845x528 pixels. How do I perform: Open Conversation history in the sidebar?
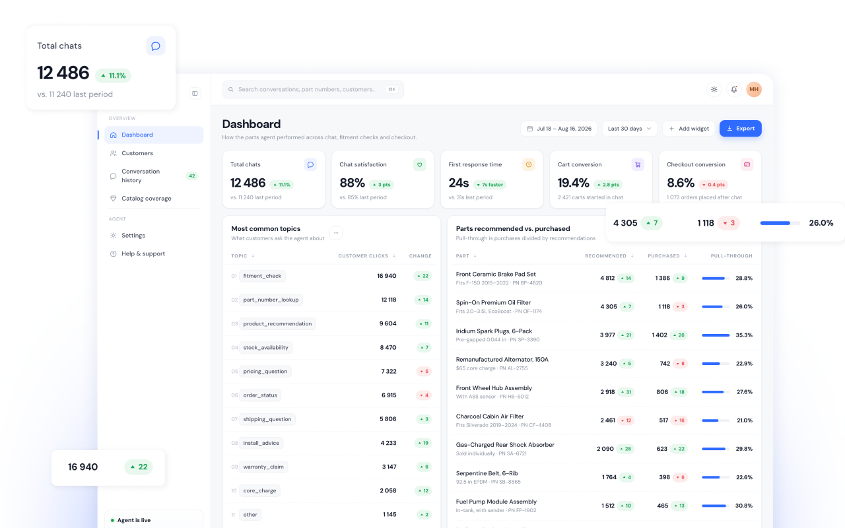pos(154,176)
